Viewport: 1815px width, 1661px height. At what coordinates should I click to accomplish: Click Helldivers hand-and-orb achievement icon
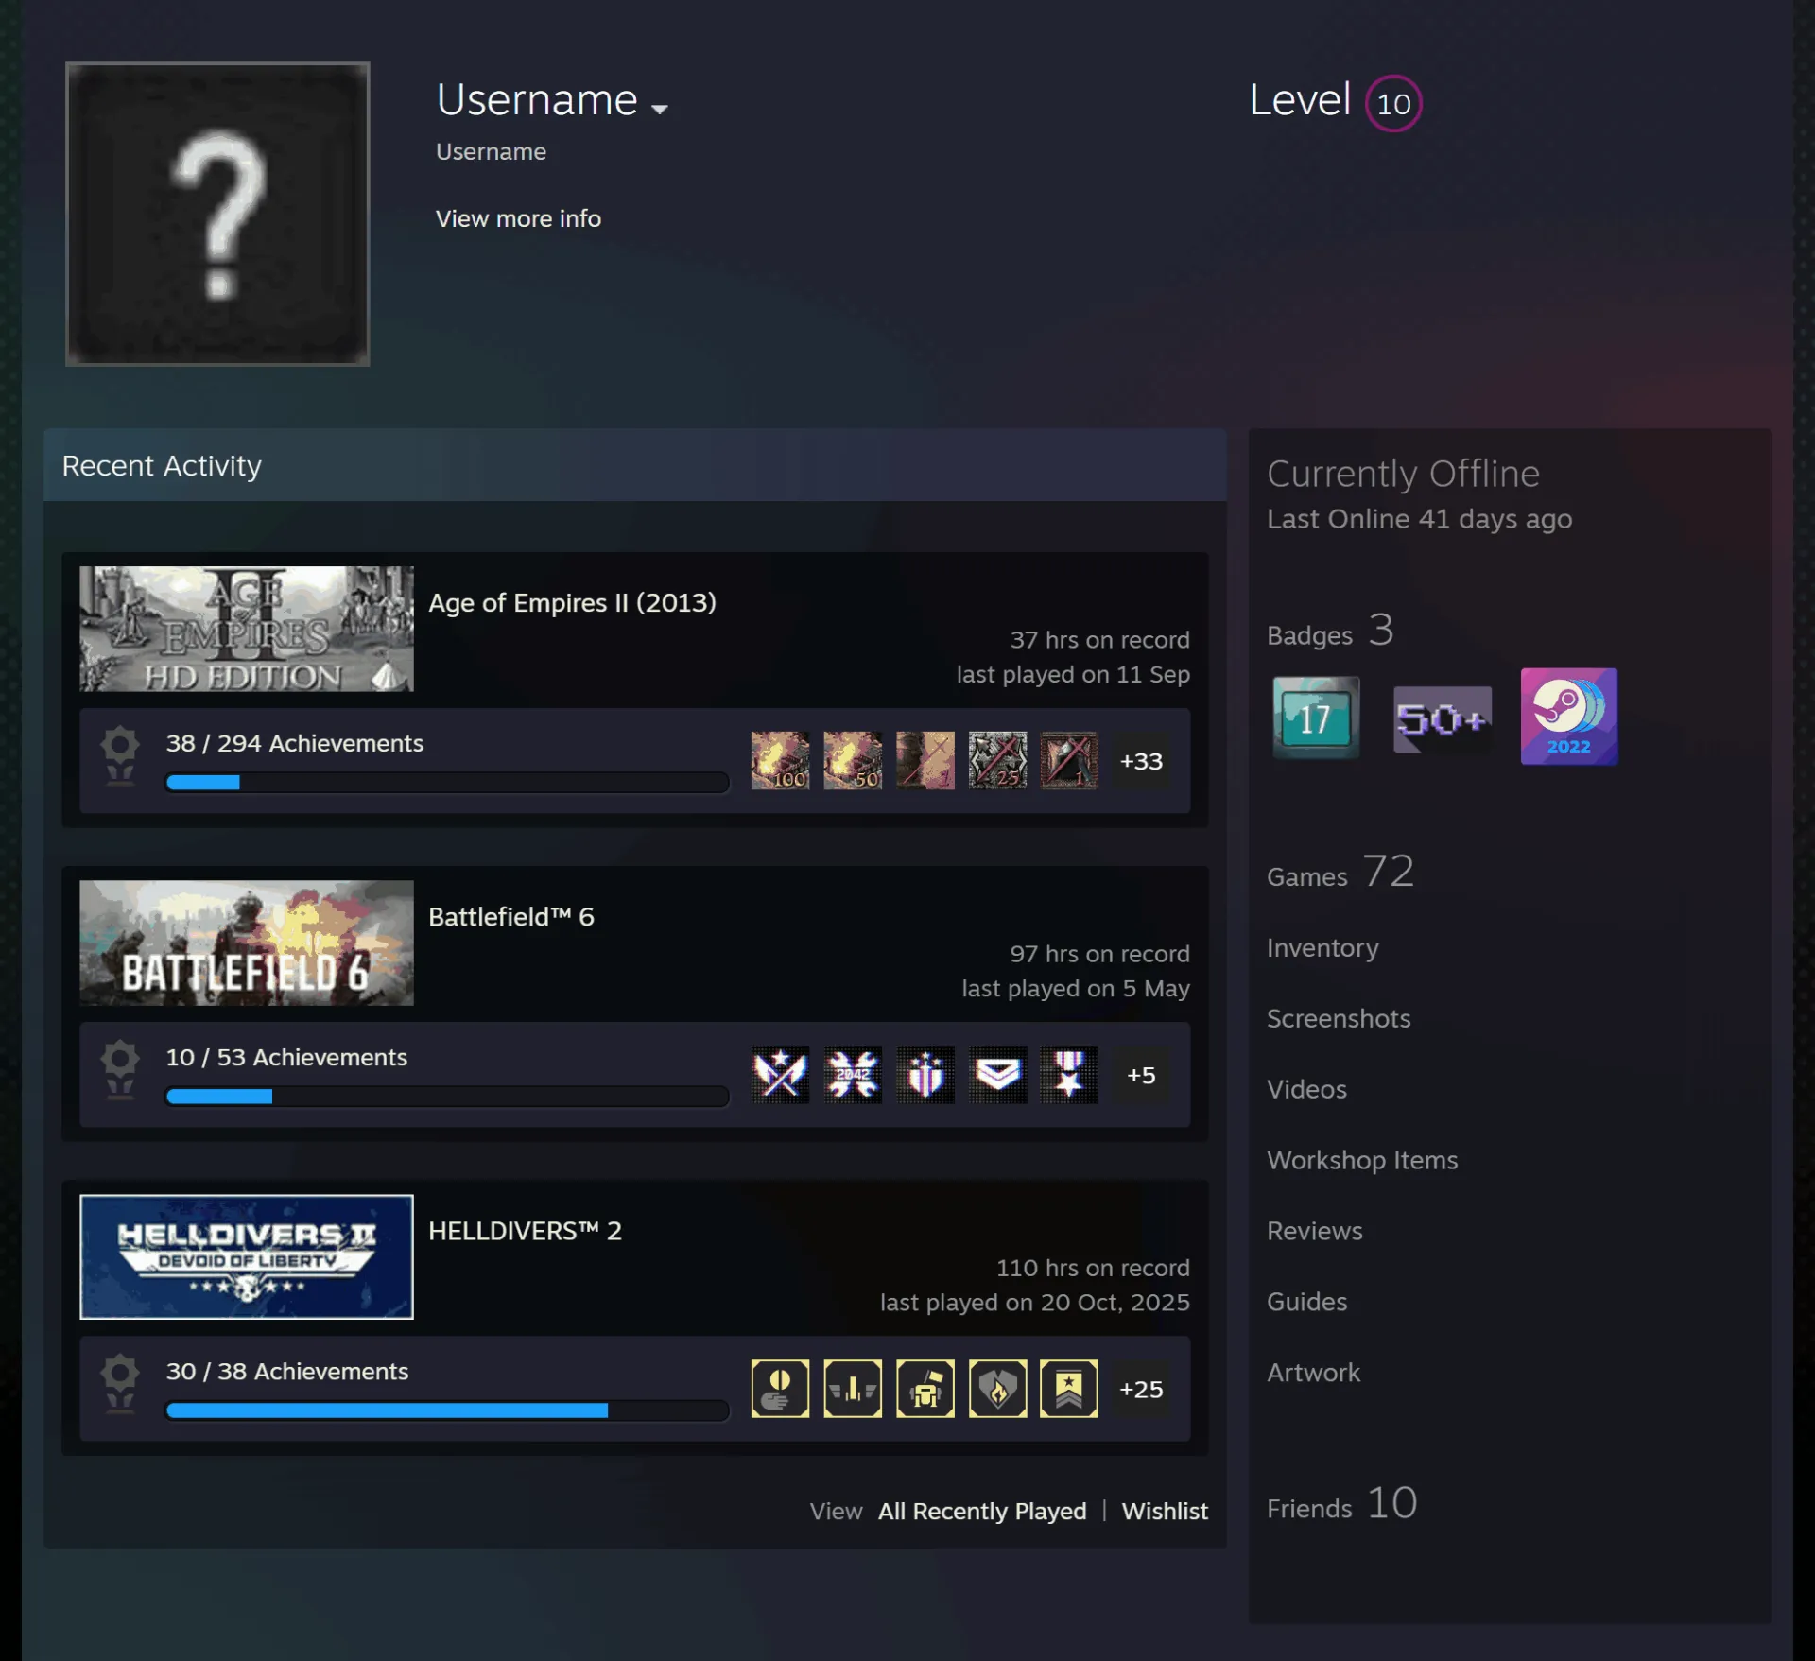[x=780, y=1388]
